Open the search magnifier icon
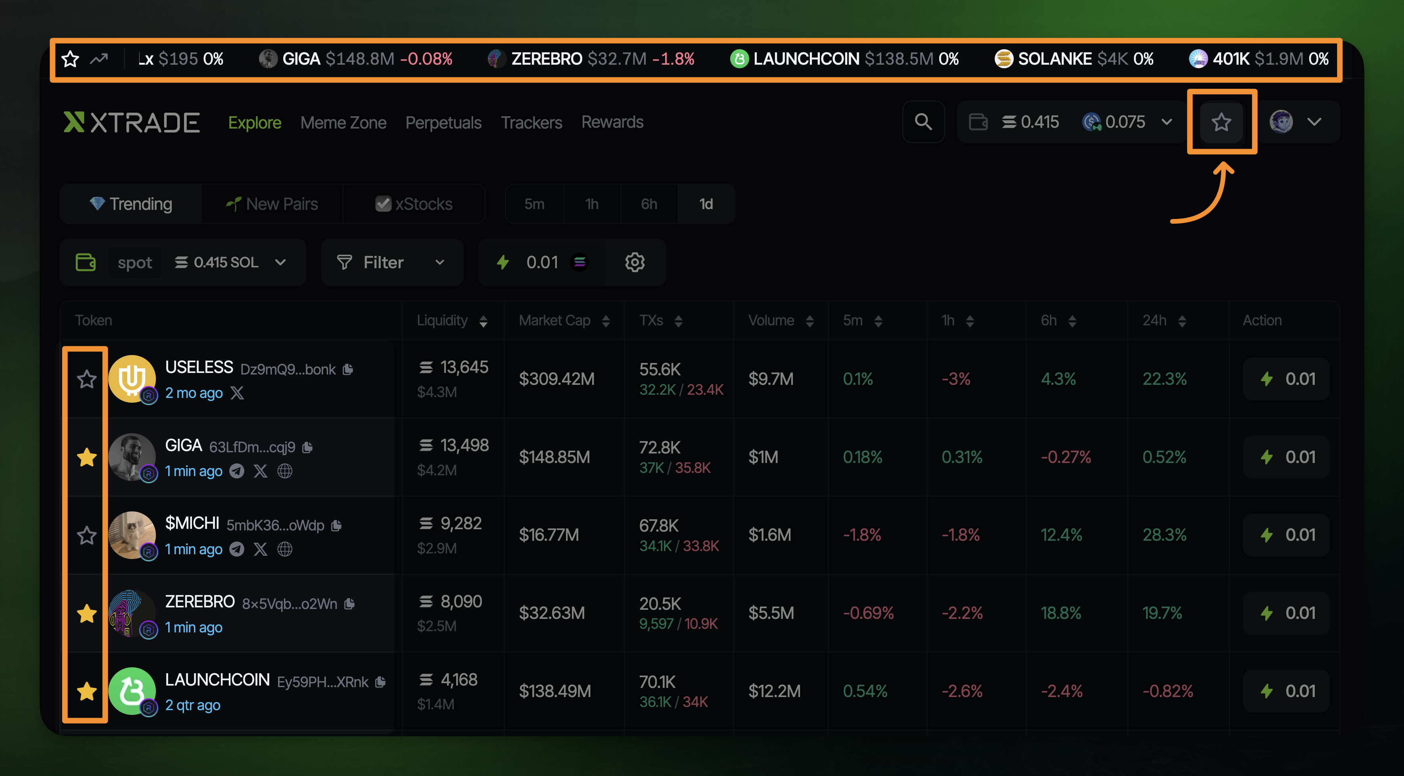 [923, 122]
